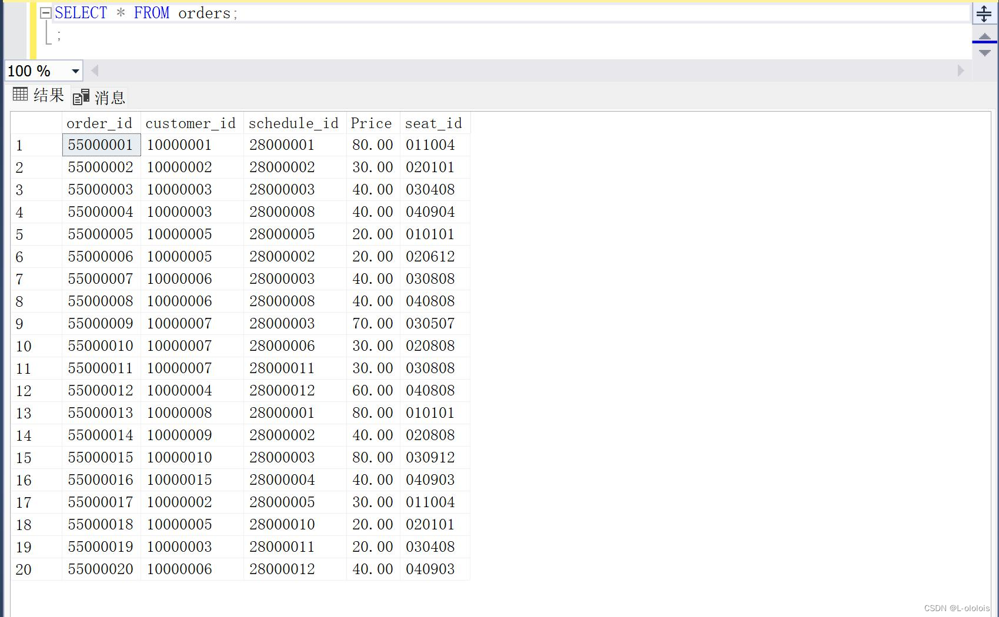Select schedule_id cell 28000006
Image resolution: width=999 pixels, height=617 pixels.
click(x=295, y=346)
